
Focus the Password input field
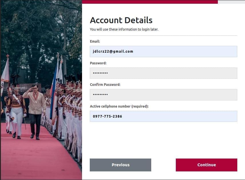(x=164, y=73)
